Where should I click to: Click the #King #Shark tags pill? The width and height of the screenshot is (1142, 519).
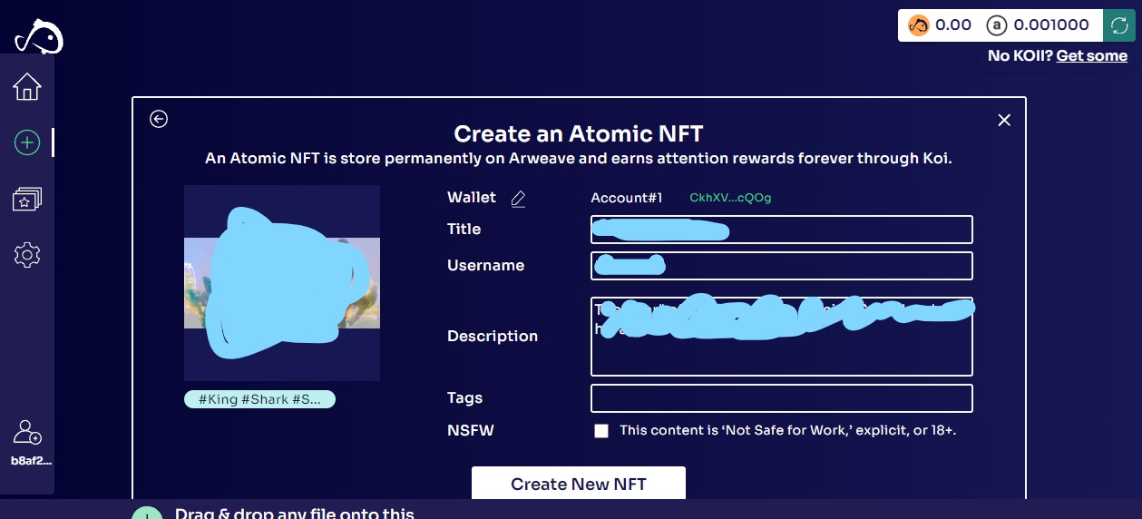(x=259, y=399)
